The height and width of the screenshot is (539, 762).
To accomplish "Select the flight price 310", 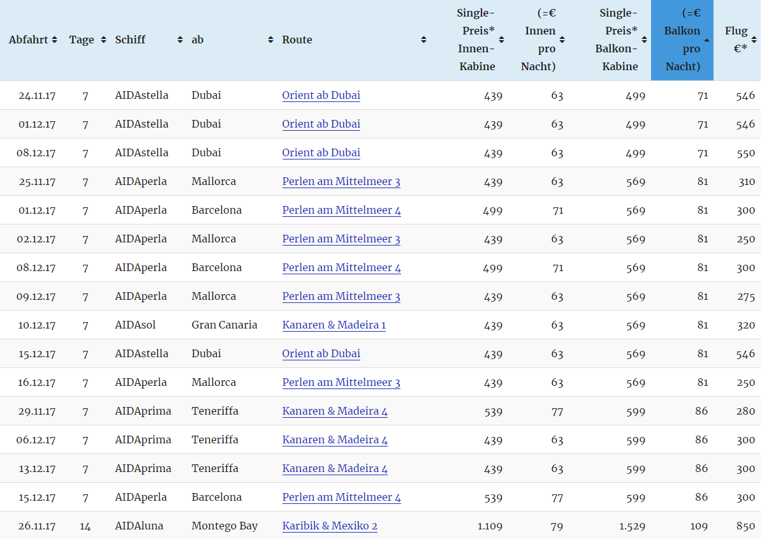I will pyautogui.click(x=747, y=182).
